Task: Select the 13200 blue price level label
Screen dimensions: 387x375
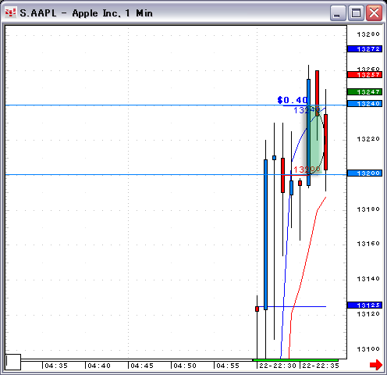Action: [x=364, y=173]
